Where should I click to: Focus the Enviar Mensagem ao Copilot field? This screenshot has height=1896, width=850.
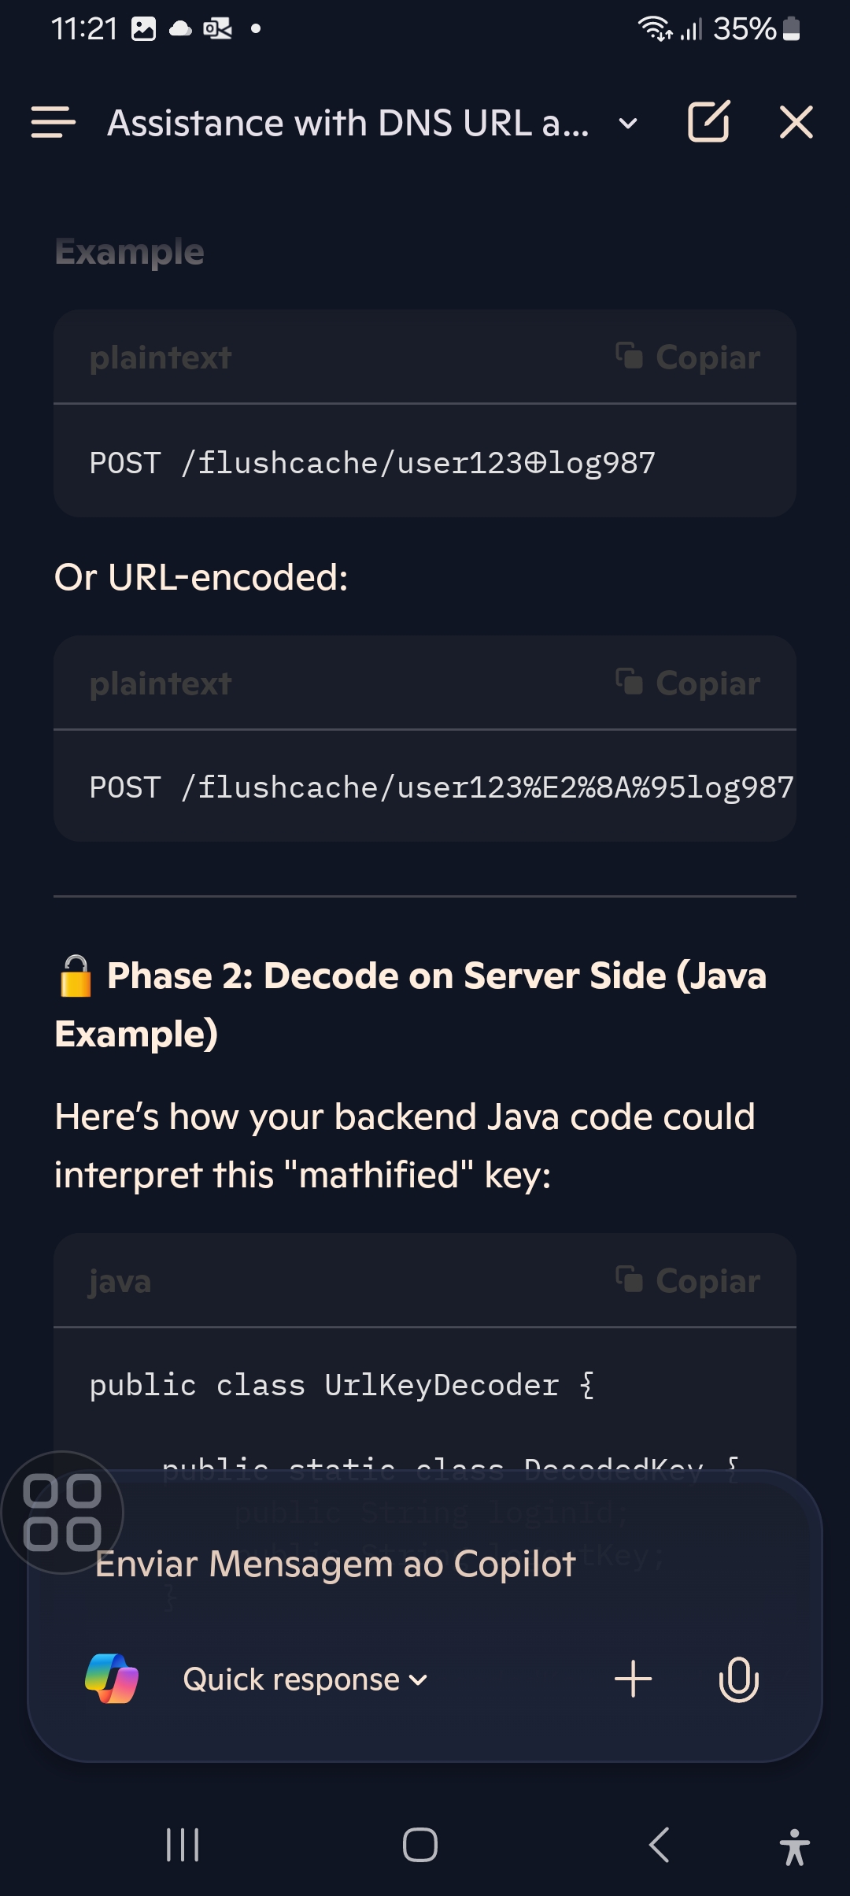(425, 1564)
